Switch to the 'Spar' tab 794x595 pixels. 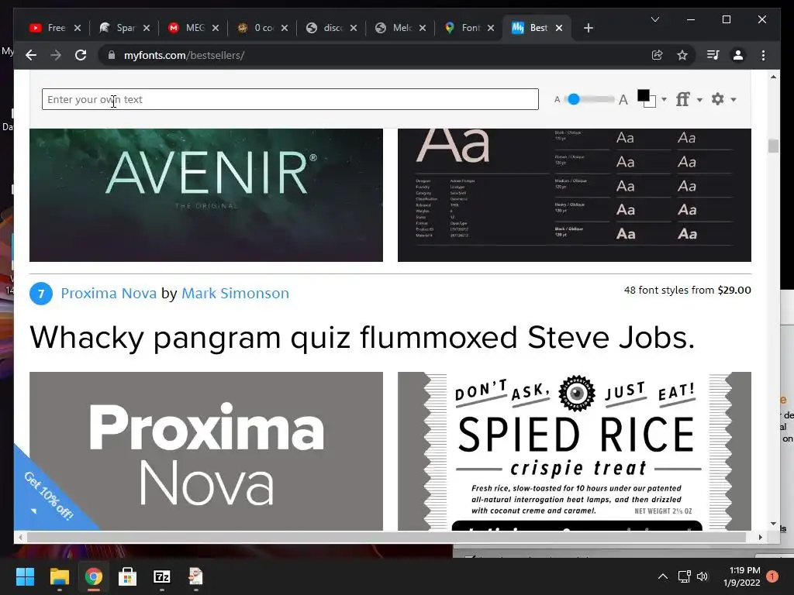click(119, 28)
